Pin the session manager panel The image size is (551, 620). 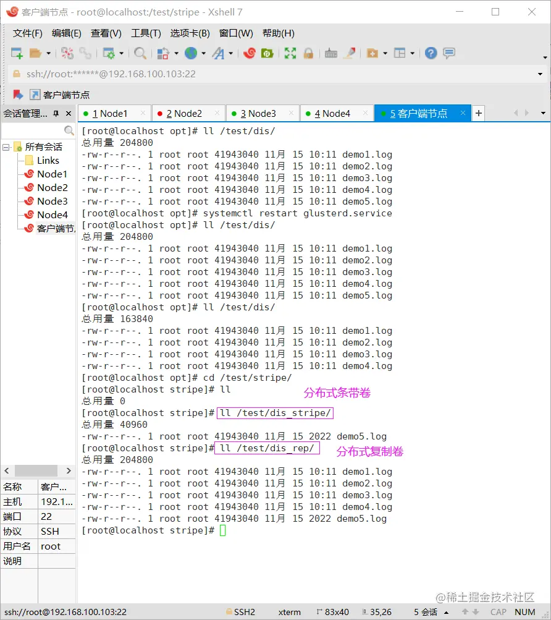(x=56, y=114)
